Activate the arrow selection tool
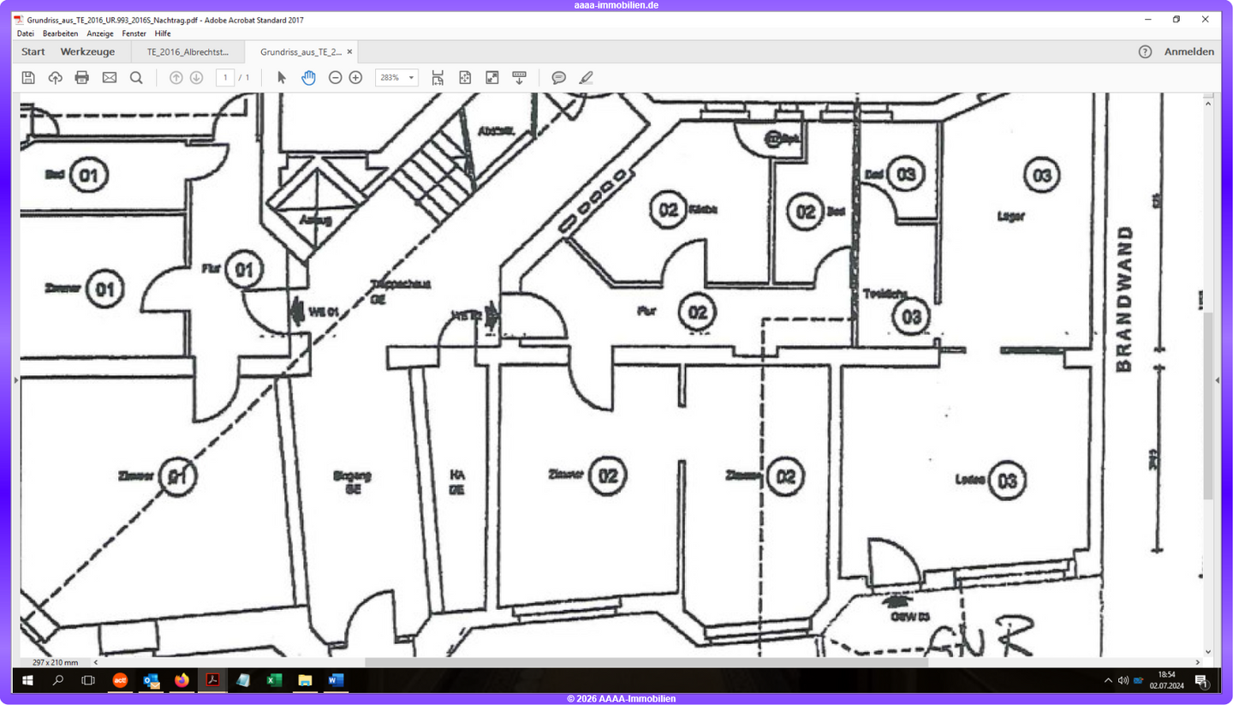 tap(282, 78)
